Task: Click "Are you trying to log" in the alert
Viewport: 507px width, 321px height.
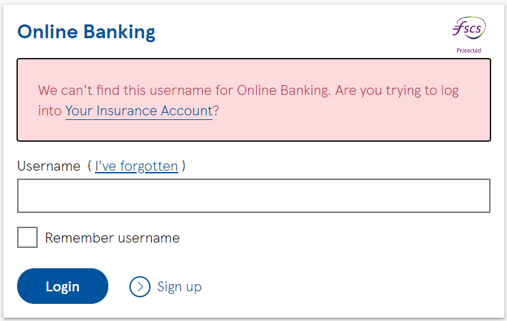Action: [397, 91]
